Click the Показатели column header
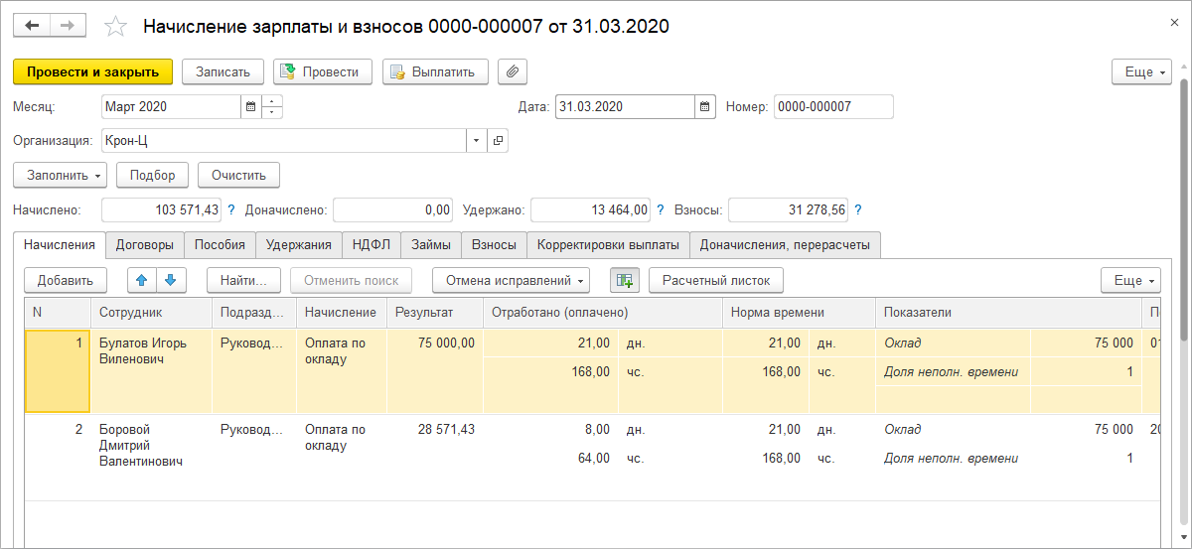This screenshot has height=549, width=1192. 1007,313
